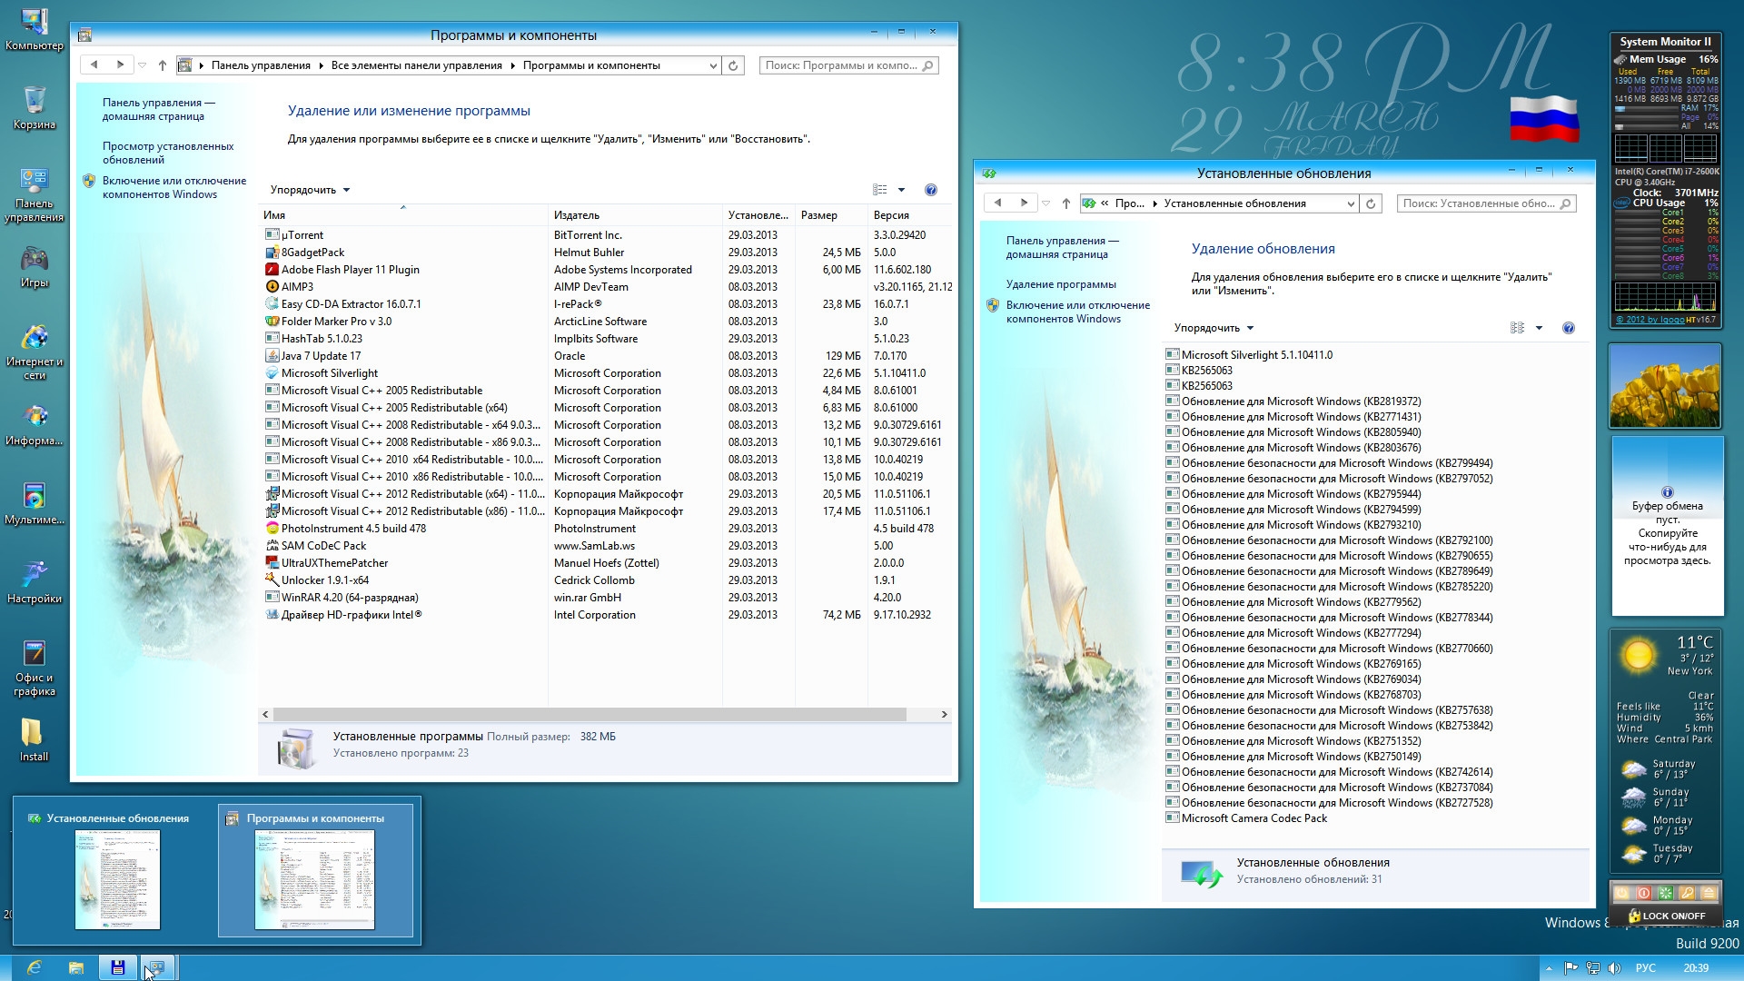Screen dimensions: 1744x981
Task: Open the Компьютер desktop icon
Action: (x=35, y=29)
